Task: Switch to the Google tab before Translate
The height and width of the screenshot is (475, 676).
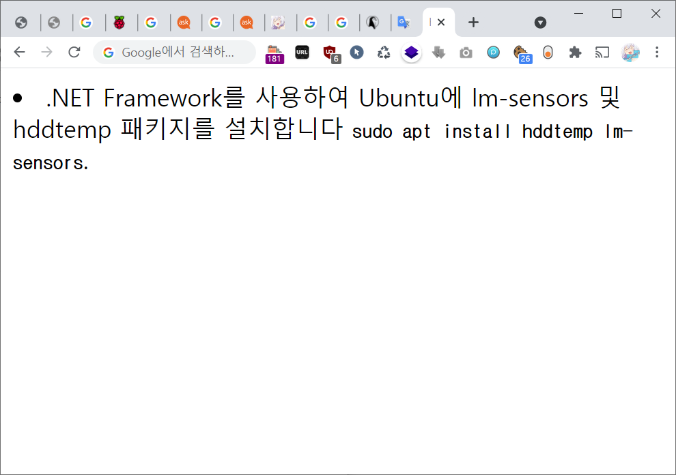Action: point(341,23)
